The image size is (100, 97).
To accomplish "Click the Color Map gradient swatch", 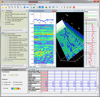I will (x=15, y=89).
